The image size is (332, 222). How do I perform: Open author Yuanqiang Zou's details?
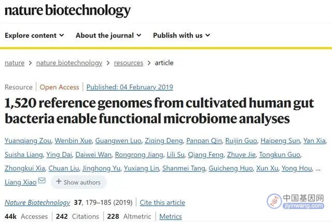click(x=27, y=141)
